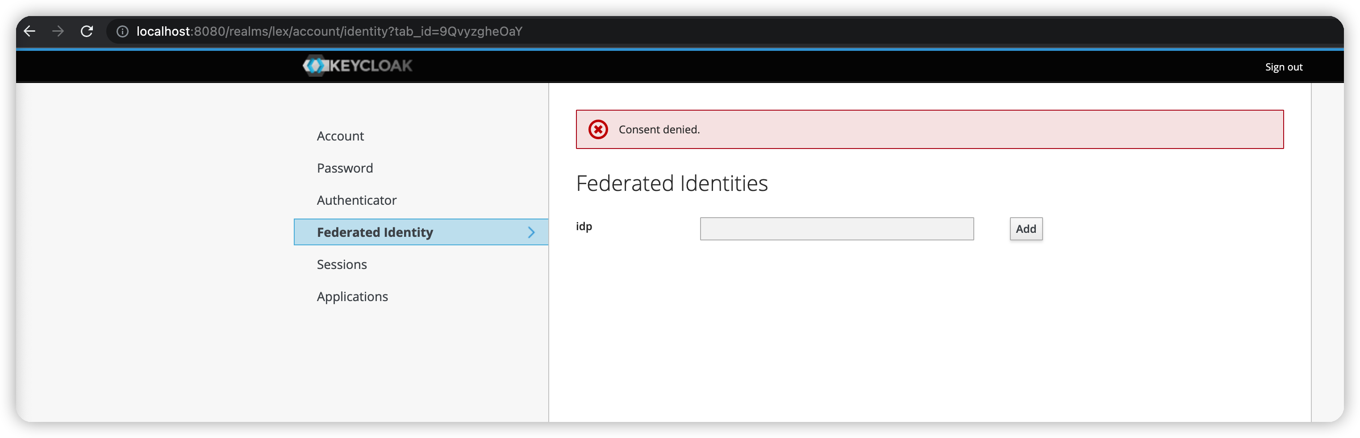Click the Keycloak logo
1360x438 pixels.
coord(357,66)
